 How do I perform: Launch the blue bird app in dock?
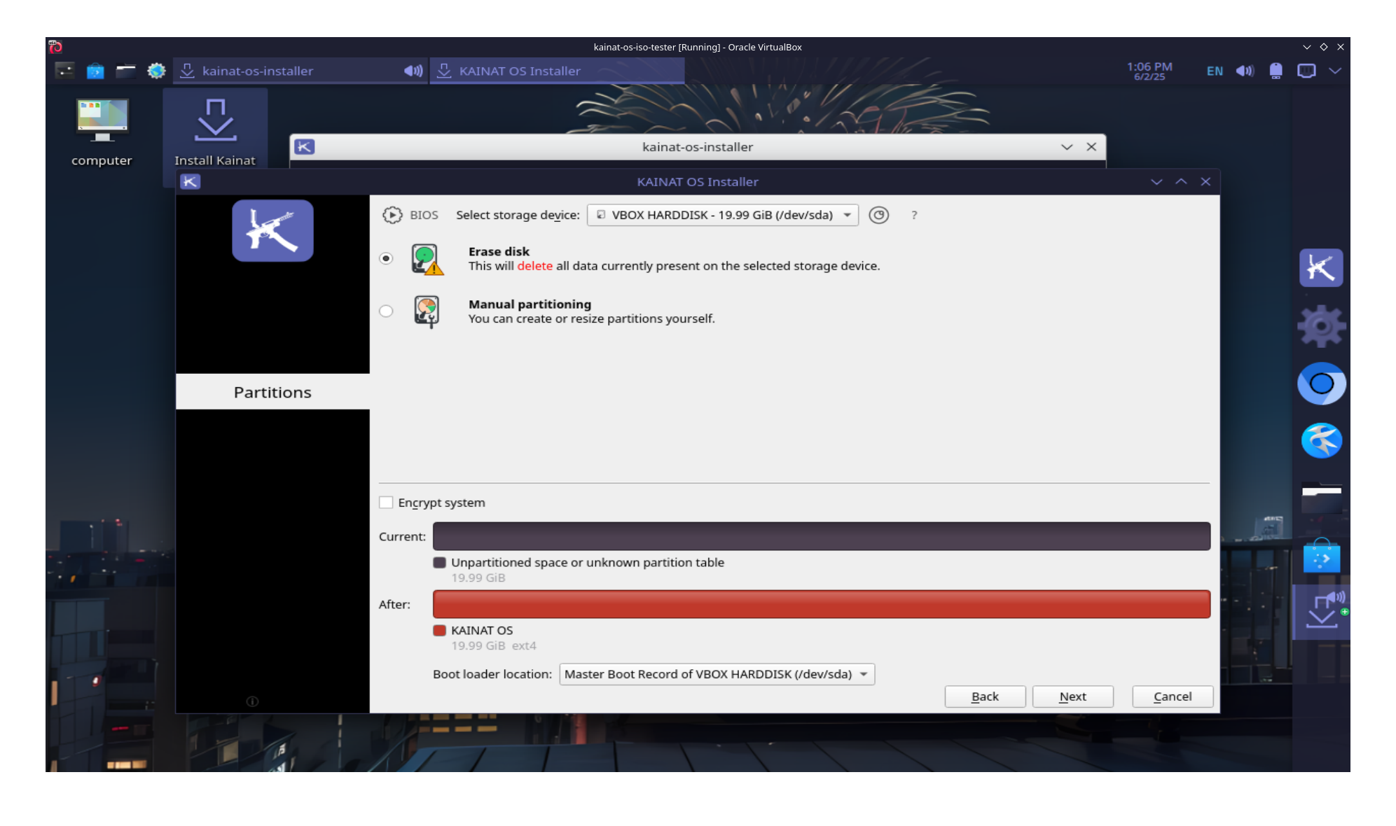pyautogui.click(x=1321, y=441)
